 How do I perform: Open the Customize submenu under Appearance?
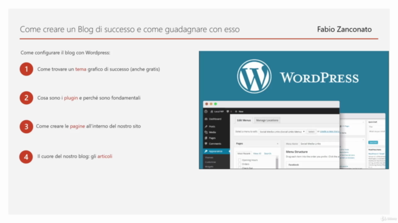click(x=210, y=162)
